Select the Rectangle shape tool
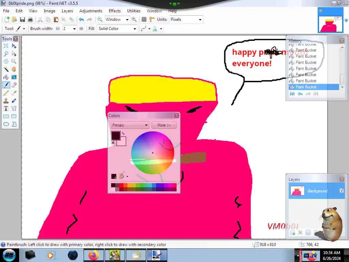 [x=6, y=116]
